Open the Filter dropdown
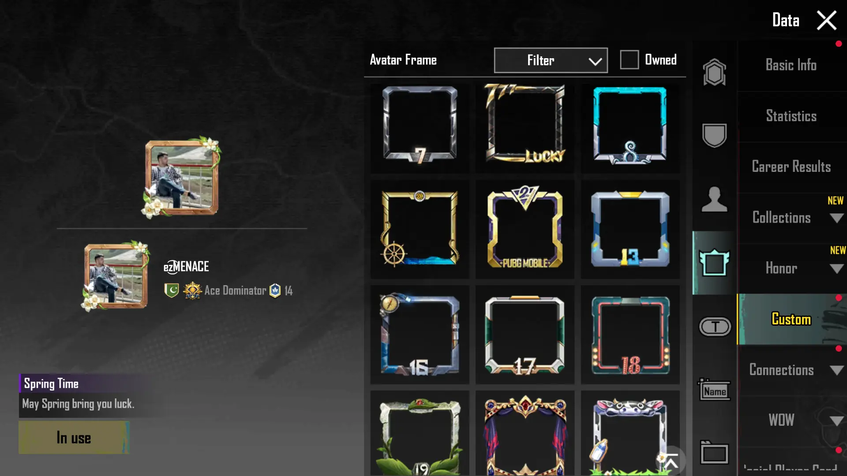The height and width of the screenshot is (476, 847). click(551, 60)
